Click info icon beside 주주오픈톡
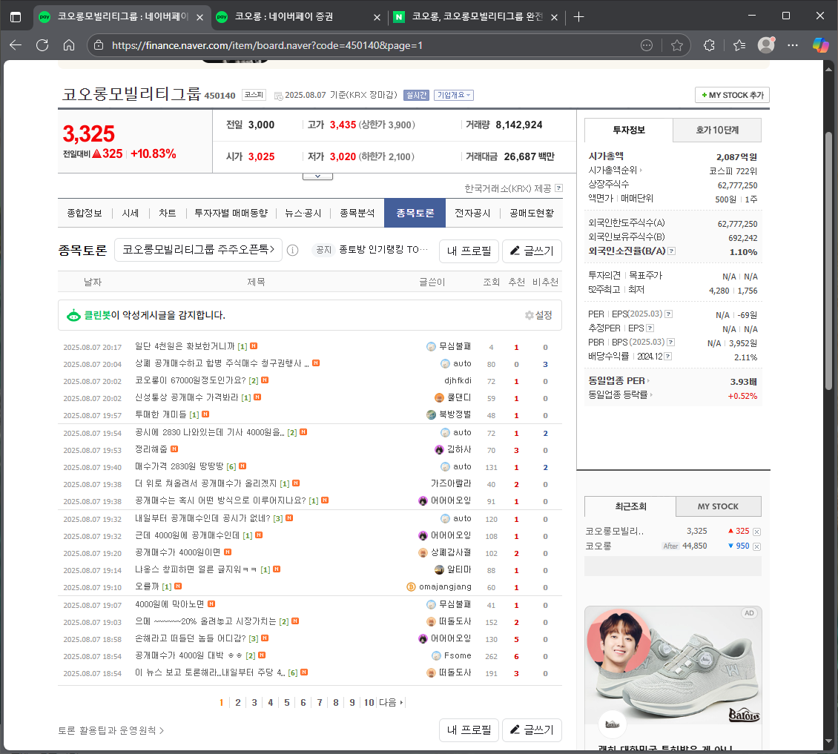The image size is (838, 754). click(292, 250)
